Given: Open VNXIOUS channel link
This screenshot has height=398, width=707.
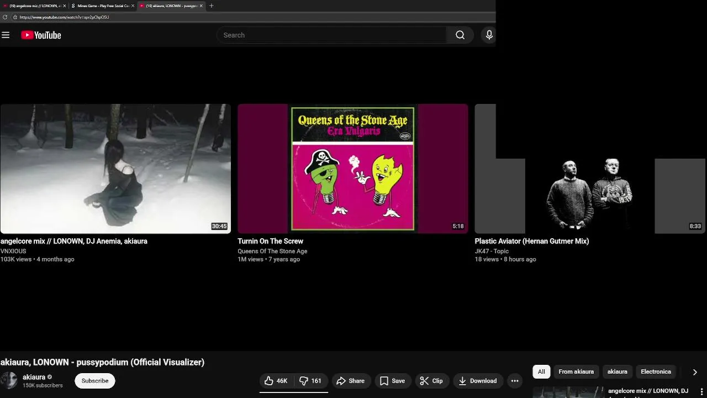Looking at the screenshot, I should pyautogui.click(x=13, y=251).
